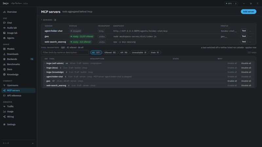Enable all lmgw (self-admin) tools
262x147 pixels.
point(232,63)
